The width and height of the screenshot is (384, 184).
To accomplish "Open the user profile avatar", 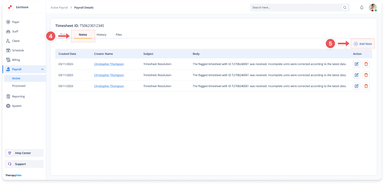I will tap(373, 7).
